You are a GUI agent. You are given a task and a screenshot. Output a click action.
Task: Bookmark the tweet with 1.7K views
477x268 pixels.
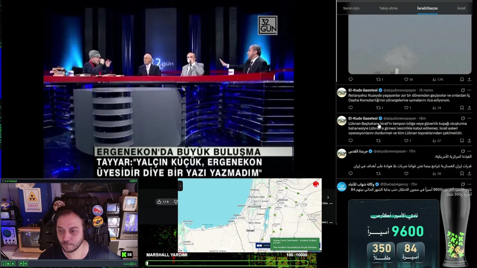[462, 79]
